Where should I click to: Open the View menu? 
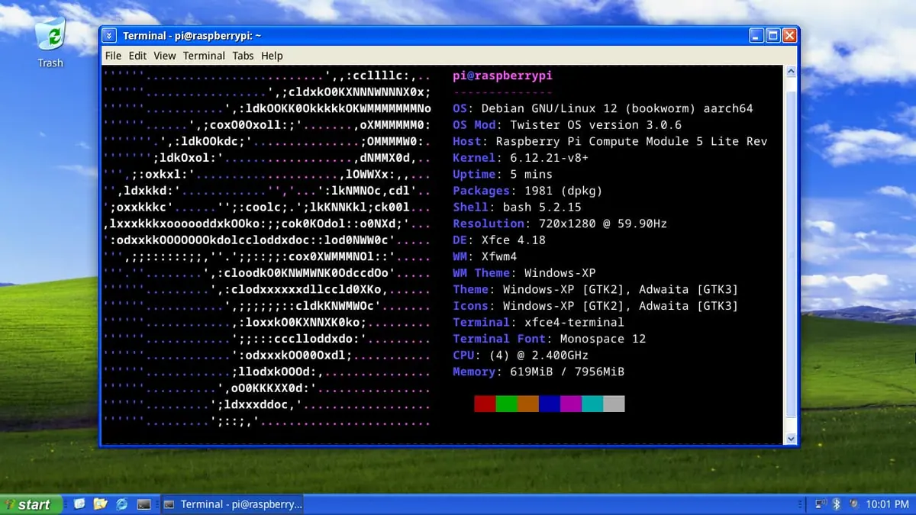[x=165, y=56]
